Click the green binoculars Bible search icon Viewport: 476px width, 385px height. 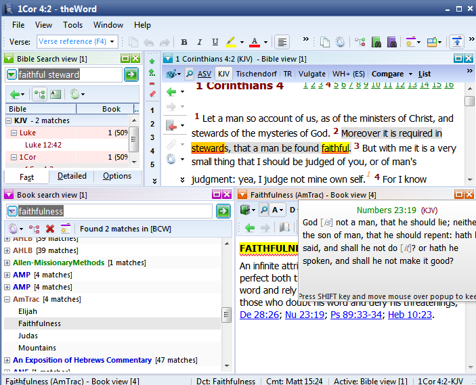376,42
